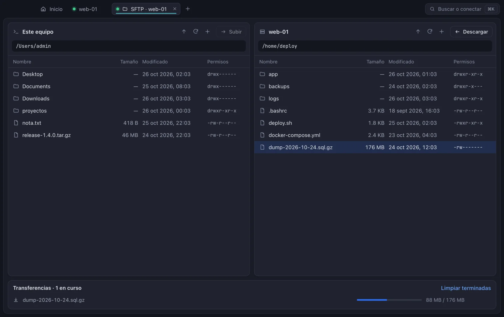Click the deploy.sh file icon

262,123
